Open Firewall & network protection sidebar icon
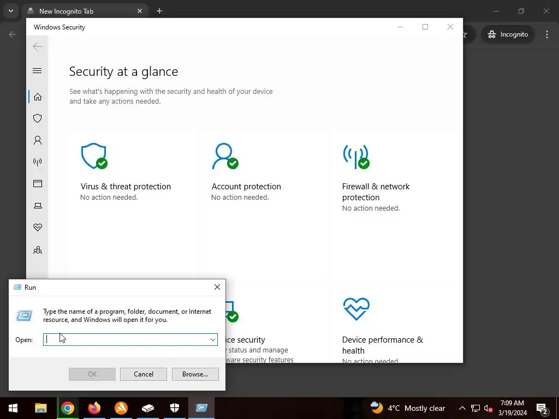559x419 pixels. pyautogui.click(x=38, y=162)
